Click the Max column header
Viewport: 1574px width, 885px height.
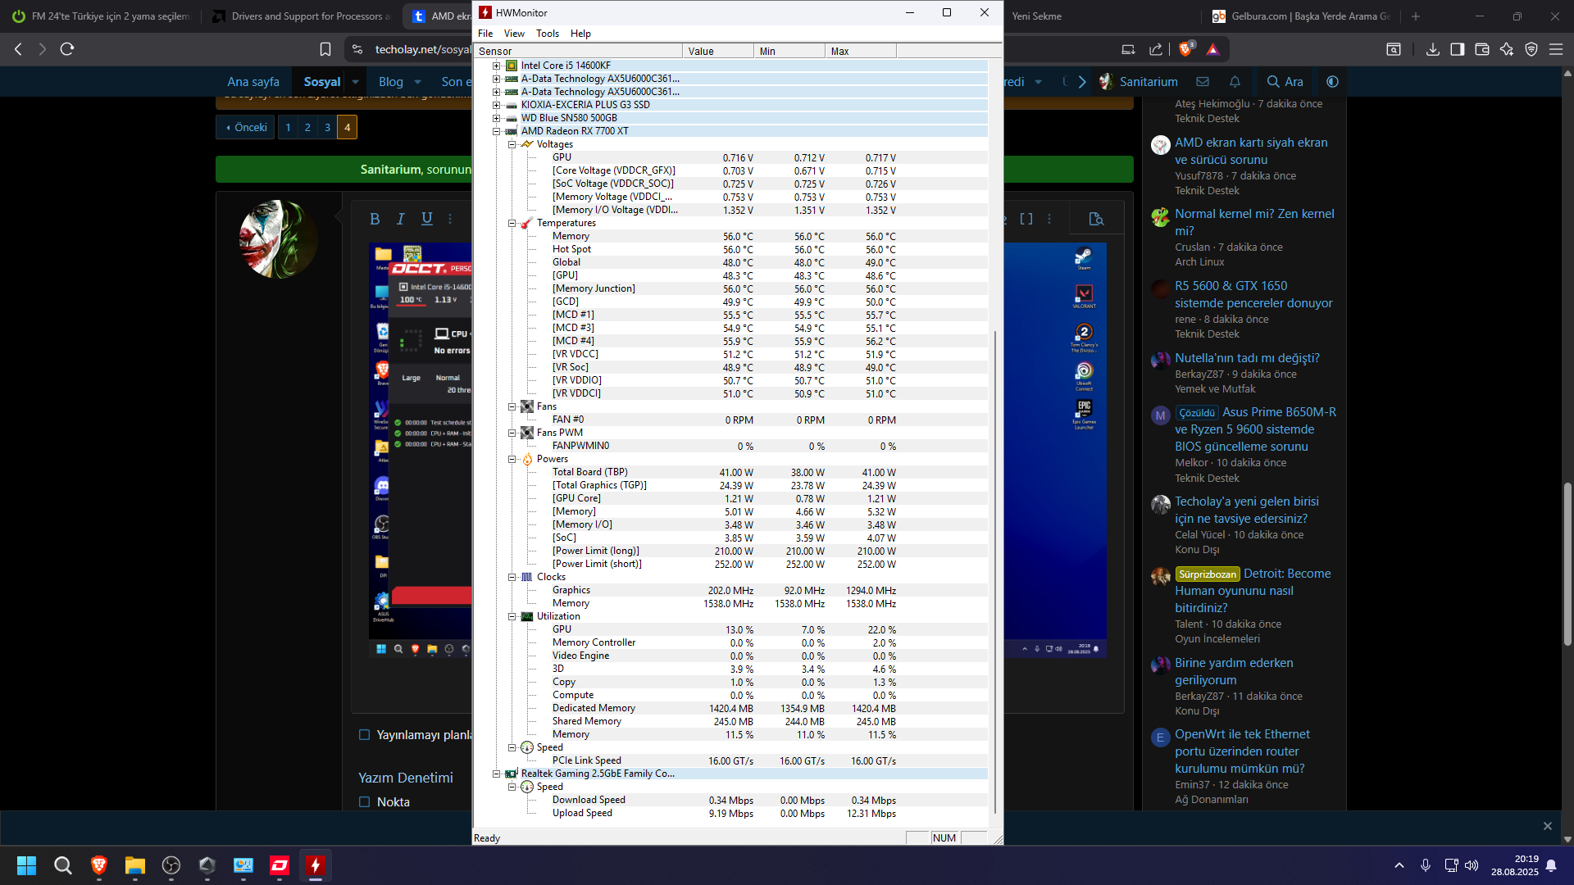[x=861, y=51]
